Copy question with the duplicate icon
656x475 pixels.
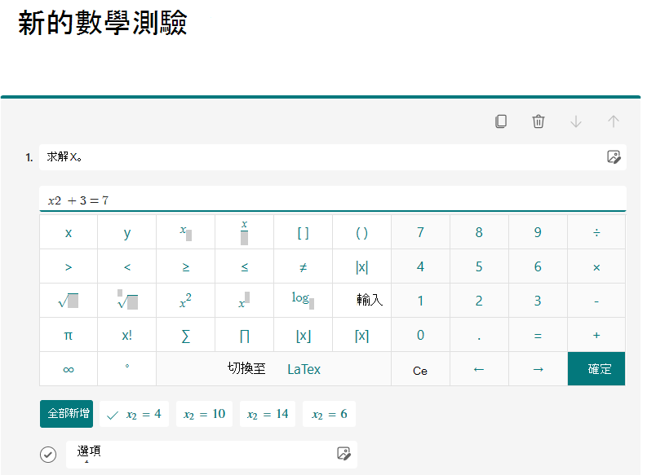pos(501,121)
